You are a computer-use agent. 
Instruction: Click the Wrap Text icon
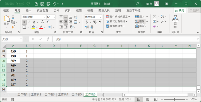76,17
